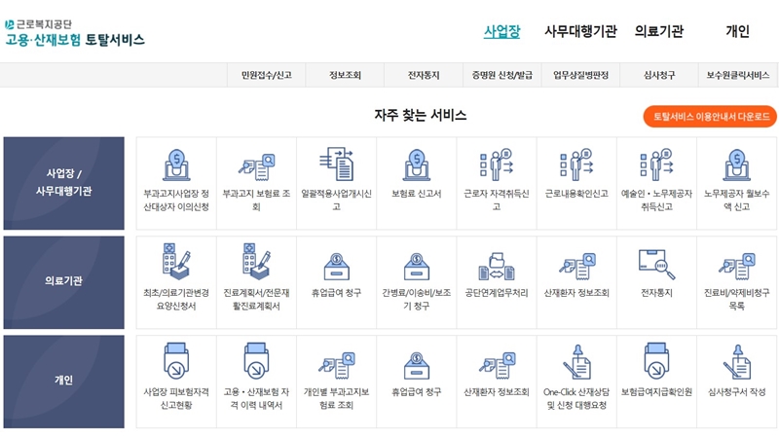
Task: Select the 심사청구서 작성 icon
Action: click(x=737, y=362)
